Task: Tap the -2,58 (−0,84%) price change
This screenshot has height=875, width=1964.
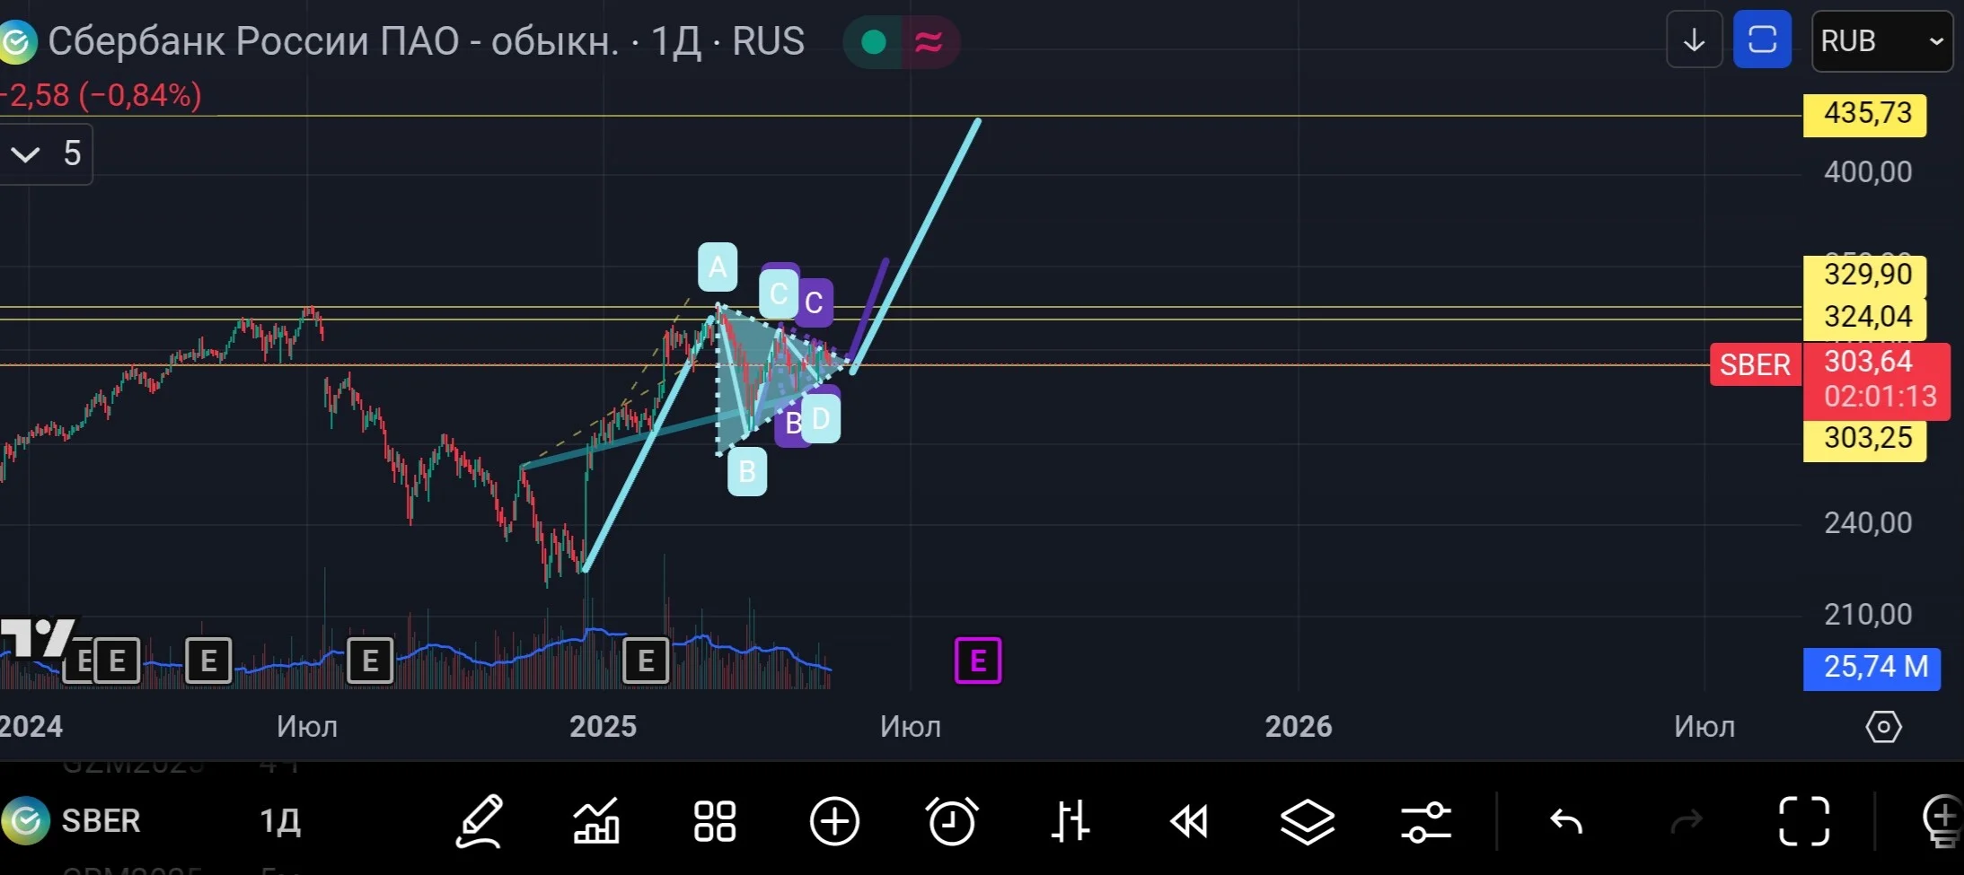Action: point(101,95)
